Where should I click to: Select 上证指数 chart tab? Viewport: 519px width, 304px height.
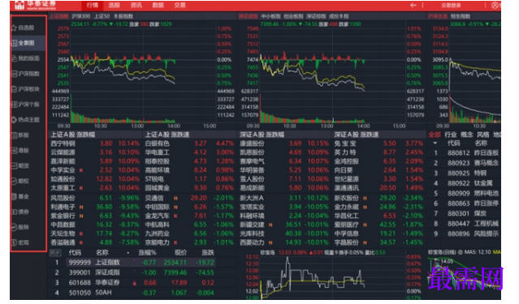(59, 16)
